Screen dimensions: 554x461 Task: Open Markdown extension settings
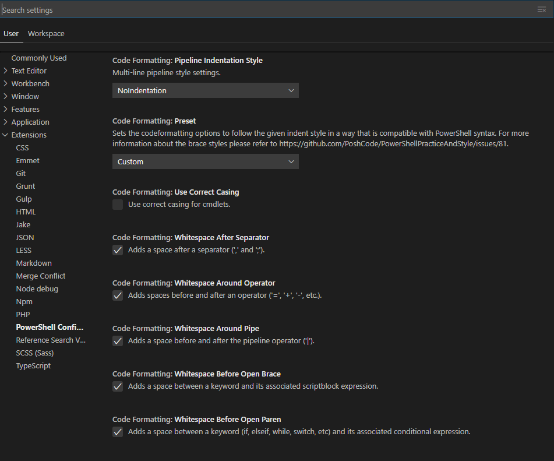click(34, 263)
